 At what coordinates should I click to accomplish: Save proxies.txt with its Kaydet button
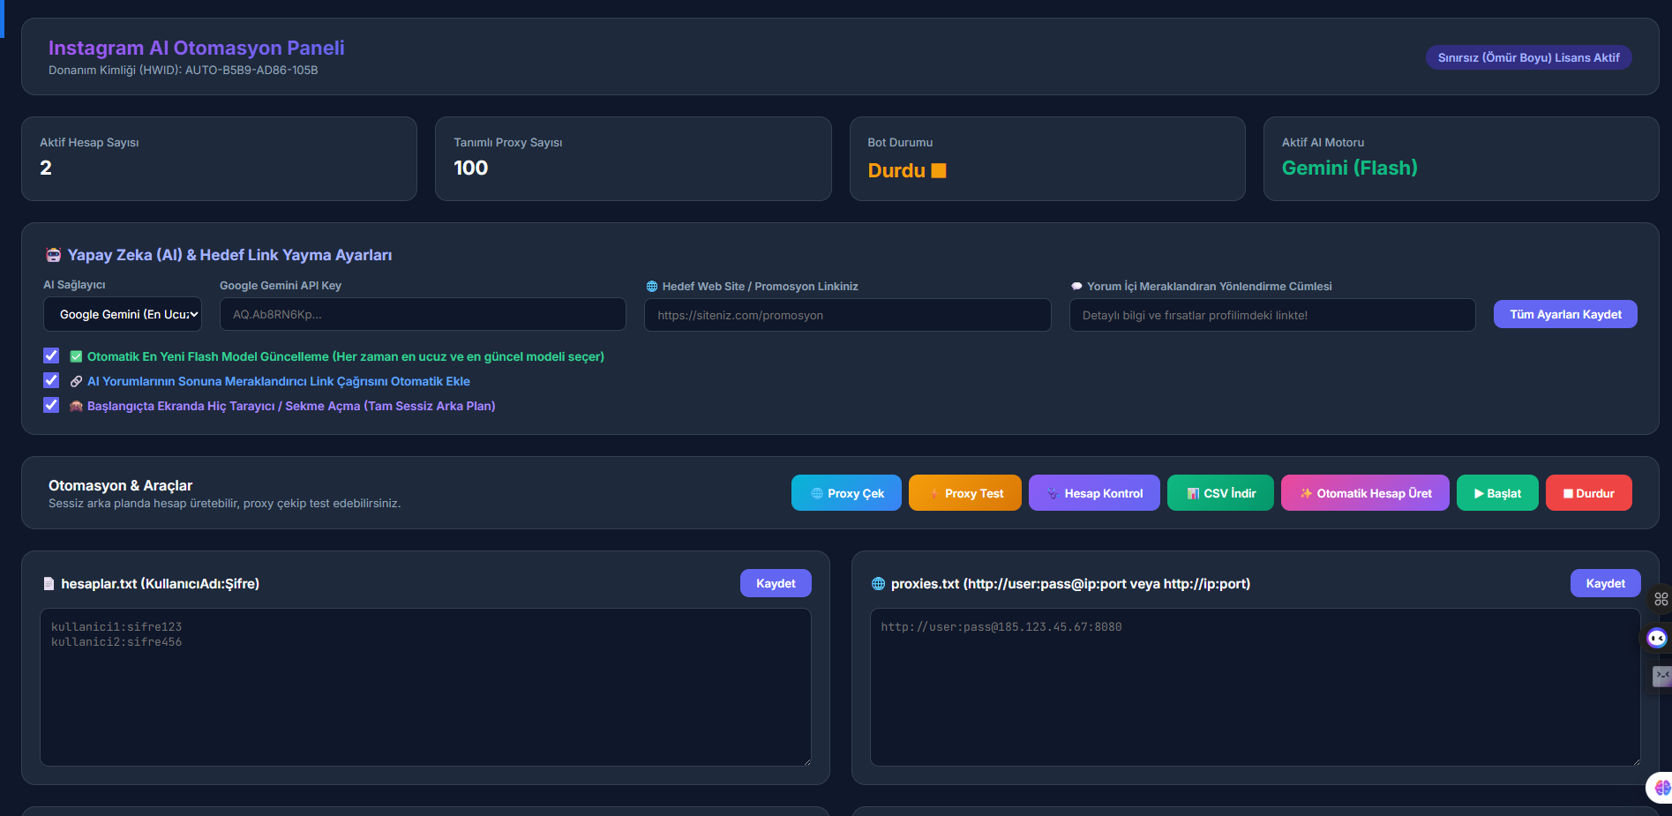pos(1605,583)
